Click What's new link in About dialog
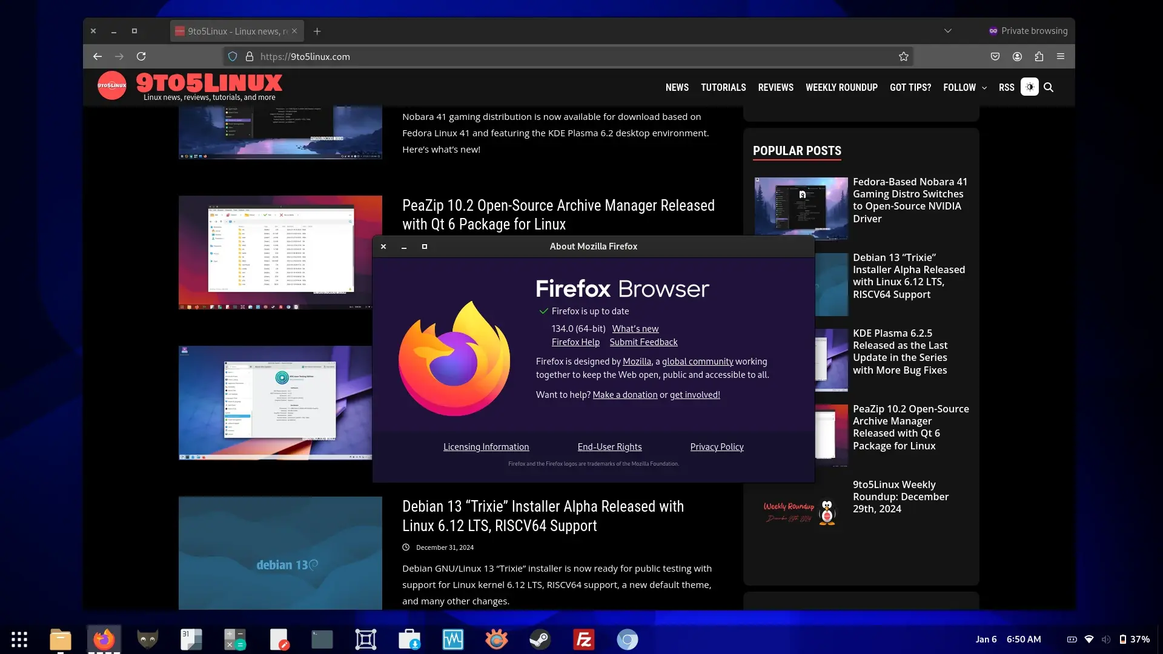 point(635,328)
